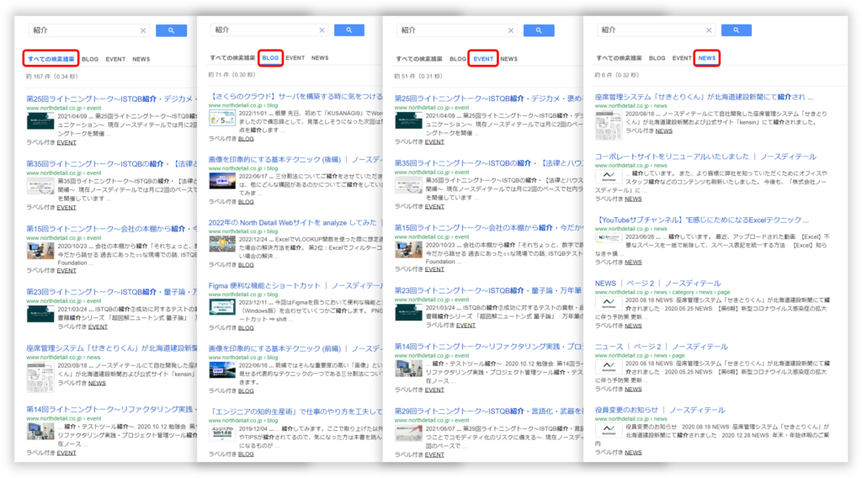Click thumbnail of 第15回ライトニングトーク in EVENT-filtered panel
This screenshot has width=862, height=478.
click(x=408, y=249)
